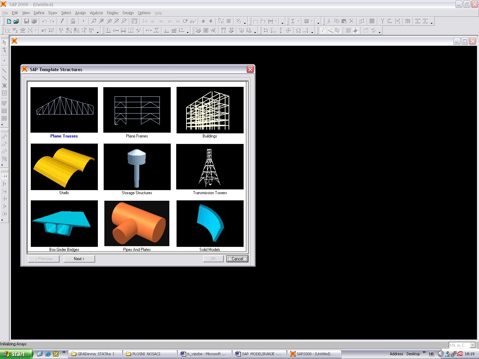Open the Draw menu
The image size is (479, 359).
[53, 13]
